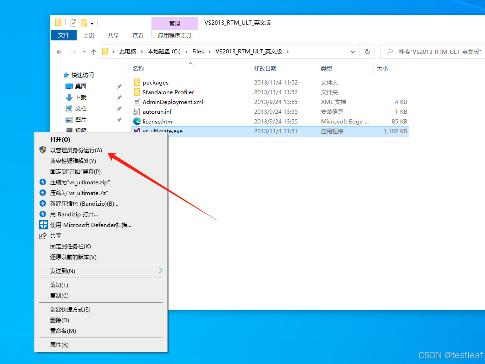Open the recent locations dropdown chevron
Image resolution: width=485 pixels, height=364 pixels.
[x=84, y=52]
